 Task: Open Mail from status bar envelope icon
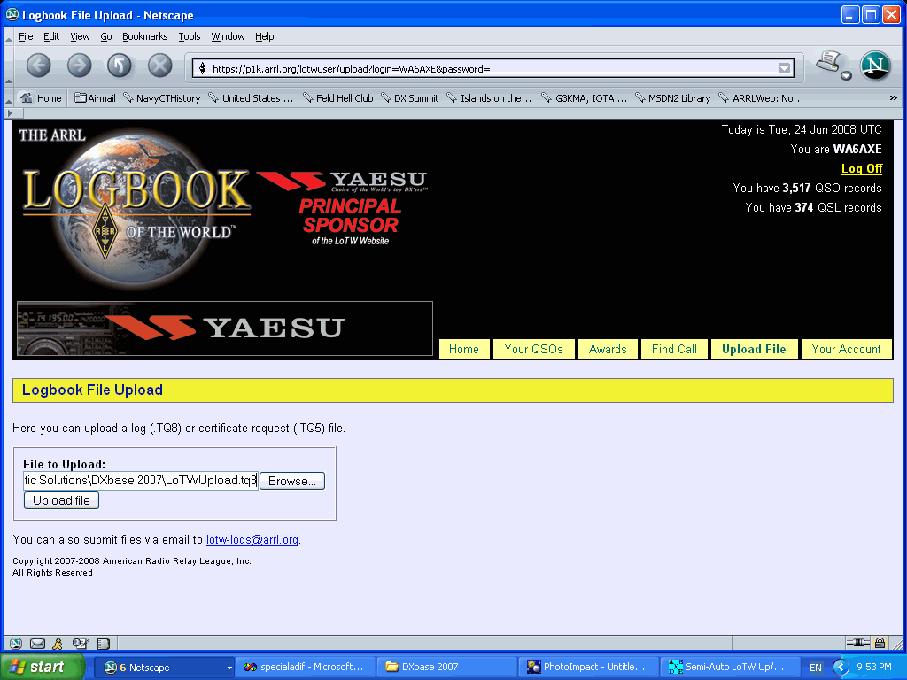coord(37,643)
